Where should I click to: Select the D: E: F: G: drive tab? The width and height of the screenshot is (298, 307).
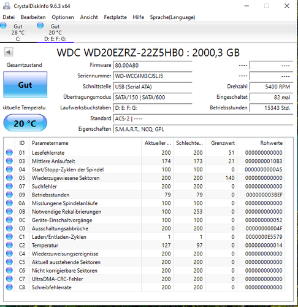[55, 33]
